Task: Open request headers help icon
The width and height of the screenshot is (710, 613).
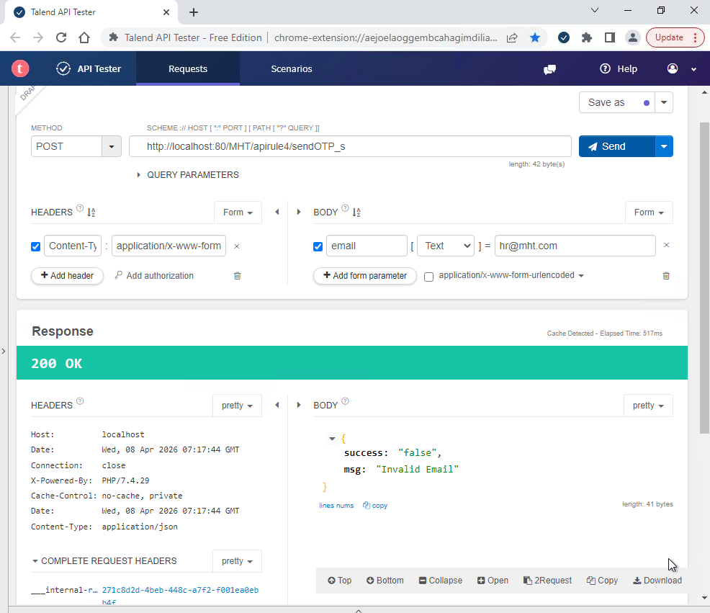Action: pyautogui.click(x=80, y=208)
